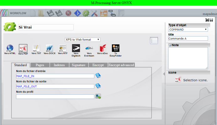Click inside the Note text area
The width and height of the screenshot is (217, 125).
[188, 58]
